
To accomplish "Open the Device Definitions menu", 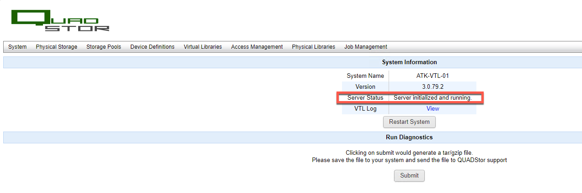I will [152, 47].
